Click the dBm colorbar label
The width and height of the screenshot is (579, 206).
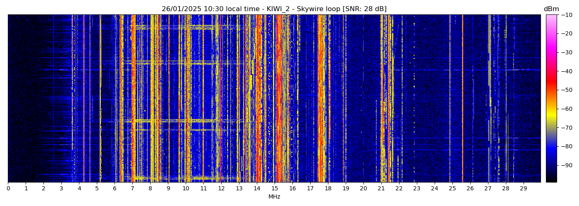tap(551, 9)
